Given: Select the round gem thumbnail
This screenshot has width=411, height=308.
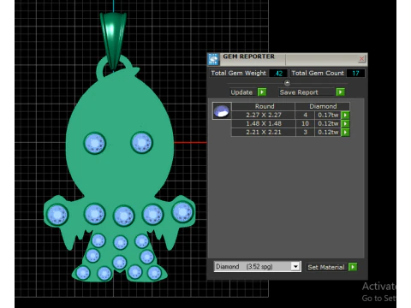Looking at the screenshot, I should tap(222, 110).
